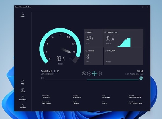Click the JITTER tile icon
The width and height of the screenshot is (162, 119).
(x=86, y=51)
